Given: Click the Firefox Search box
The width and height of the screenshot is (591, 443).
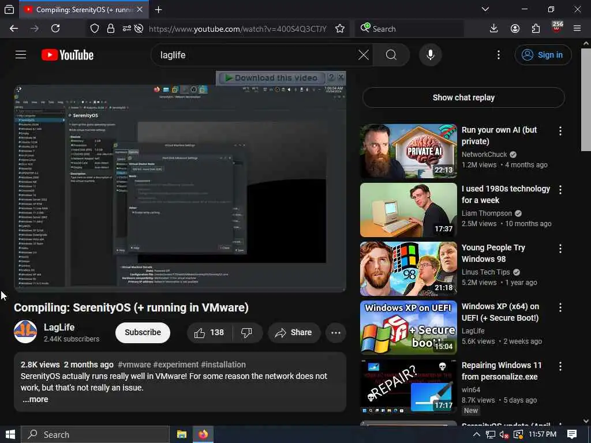Looking at the screenshot, I should [x=409, y=29].
